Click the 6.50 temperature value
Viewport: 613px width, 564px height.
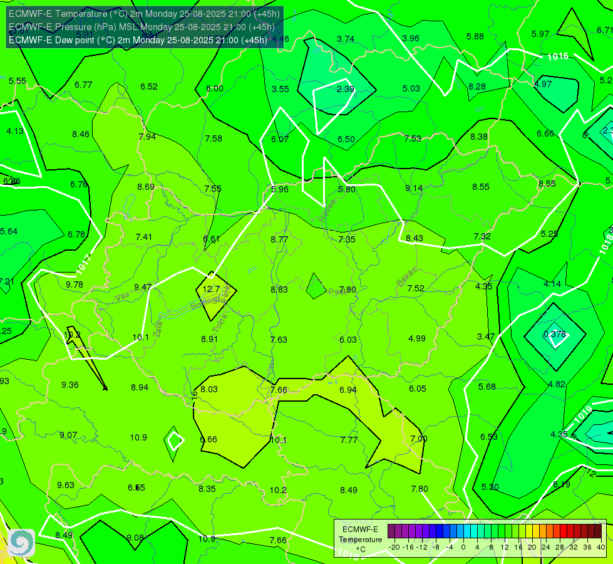tap(346, 139)
